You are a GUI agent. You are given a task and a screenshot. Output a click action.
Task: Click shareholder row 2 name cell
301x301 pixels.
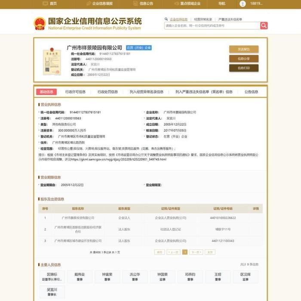[78, 230]
